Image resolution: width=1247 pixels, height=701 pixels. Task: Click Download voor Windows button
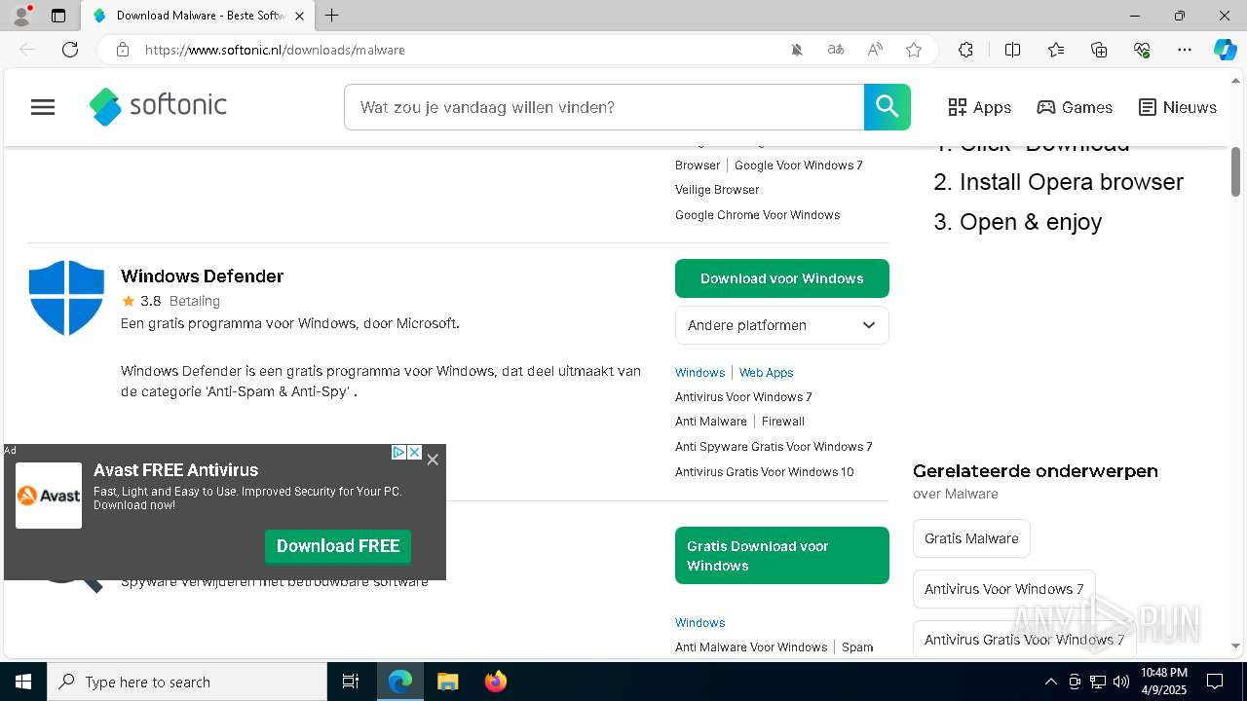click(x=782, y=278)
